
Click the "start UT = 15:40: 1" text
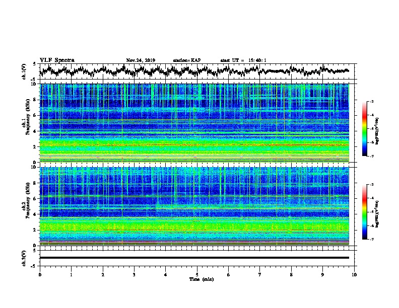click(x=243, y=60)
